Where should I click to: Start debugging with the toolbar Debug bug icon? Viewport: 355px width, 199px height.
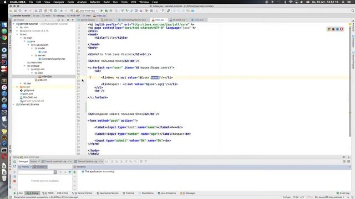[106, 11]
